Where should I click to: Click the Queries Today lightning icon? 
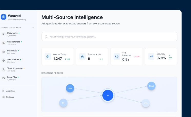click(x=48, y=56)
